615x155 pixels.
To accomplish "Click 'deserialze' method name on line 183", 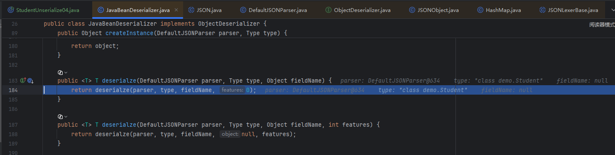I will pos(119,80).
